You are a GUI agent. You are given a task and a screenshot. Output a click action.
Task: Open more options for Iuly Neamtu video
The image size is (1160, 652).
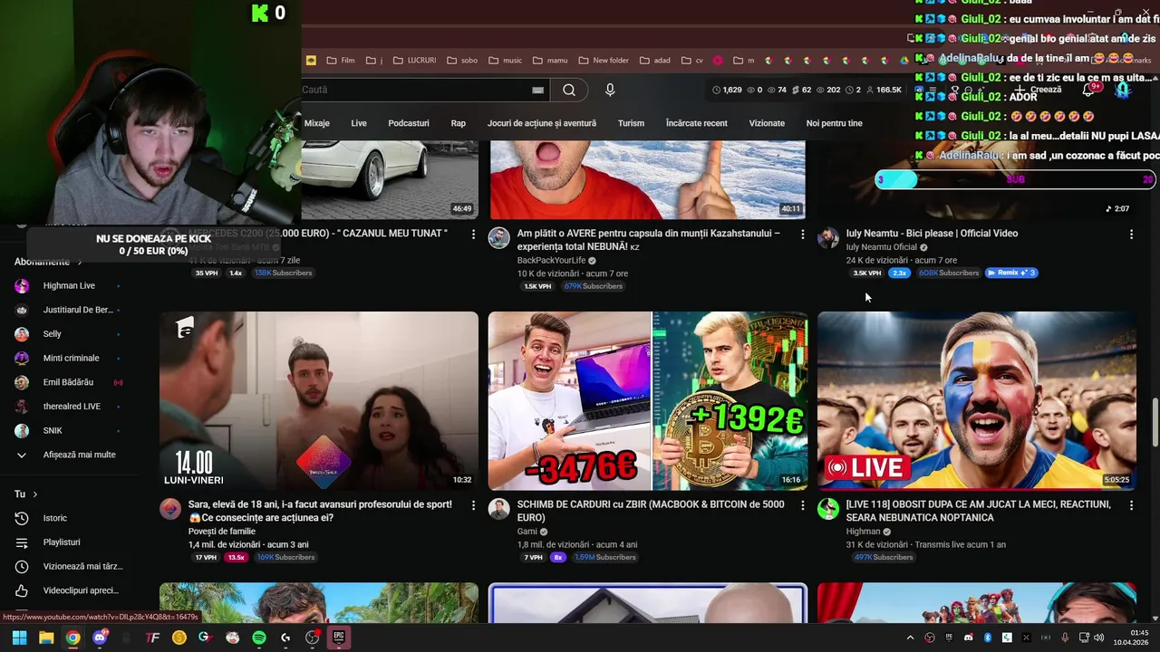pyautogui.click(x=1131, y=234)
